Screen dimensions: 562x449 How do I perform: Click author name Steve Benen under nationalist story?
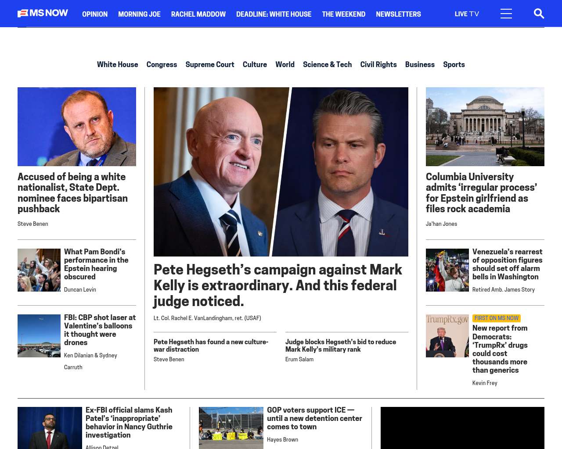pos(33,224)
